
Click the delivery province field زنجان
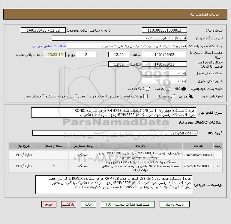tap(164, 73)
